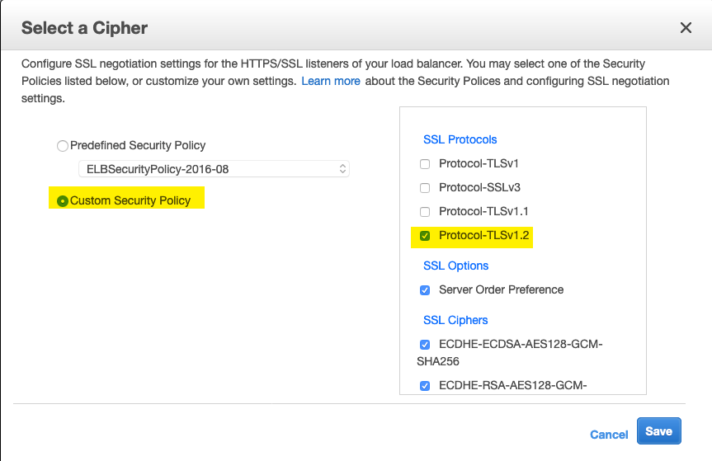
Task: Open the ELBSecurityPolicy-2016-08 dropdown
Action: (214, 169)
